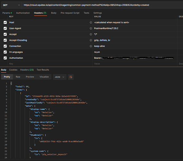
Task: Click the VALUE column header
Action: [x=97, y=17]
